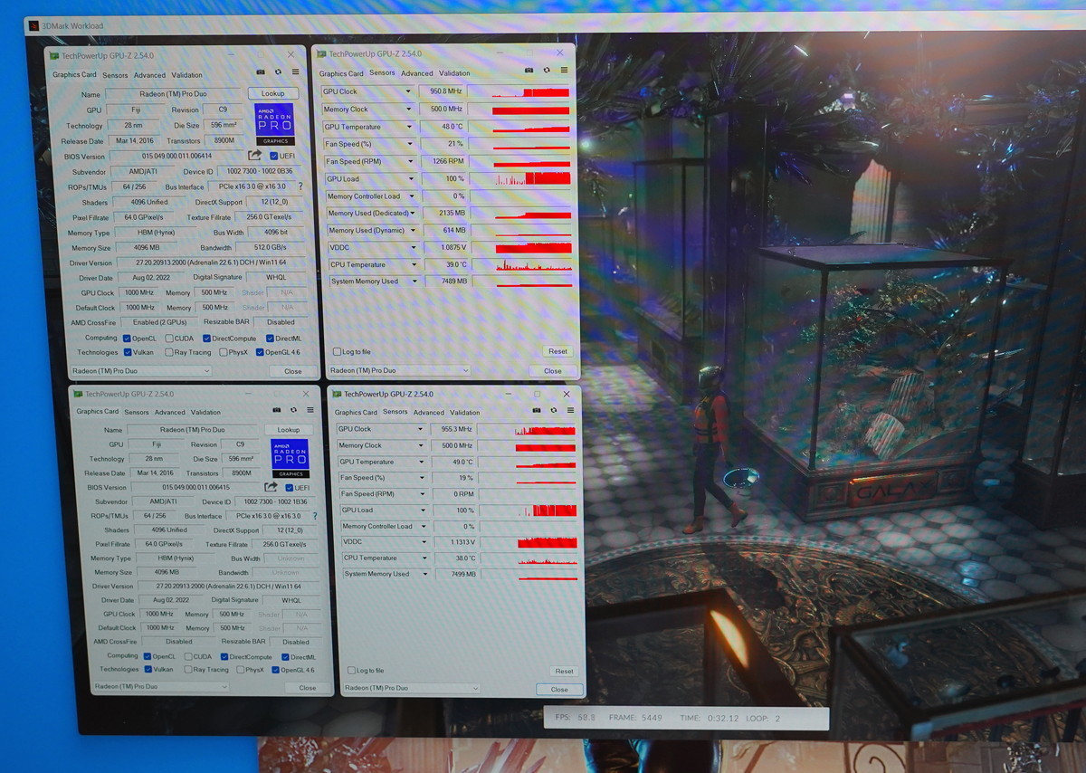
Task: Open Memory Used (Dedicated) sensor dropdown
Action: (x=413, y=213)
